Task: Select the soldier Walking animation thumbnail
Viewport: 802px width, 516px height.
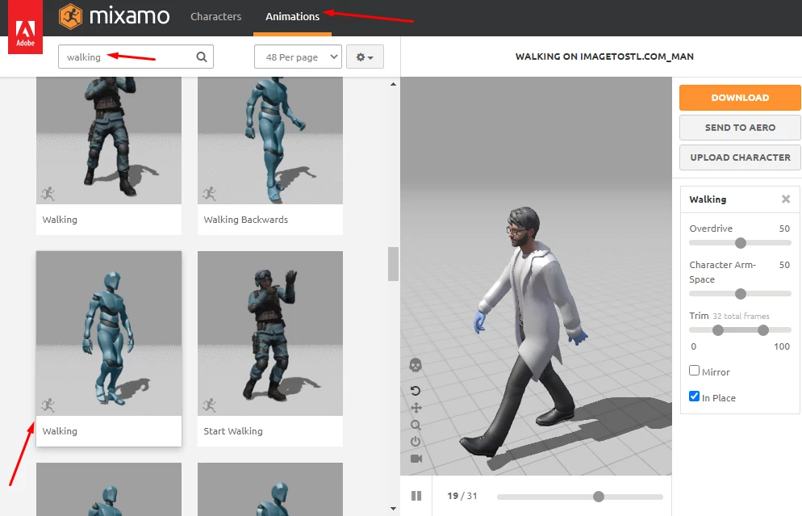Action: tap(109, 141)
